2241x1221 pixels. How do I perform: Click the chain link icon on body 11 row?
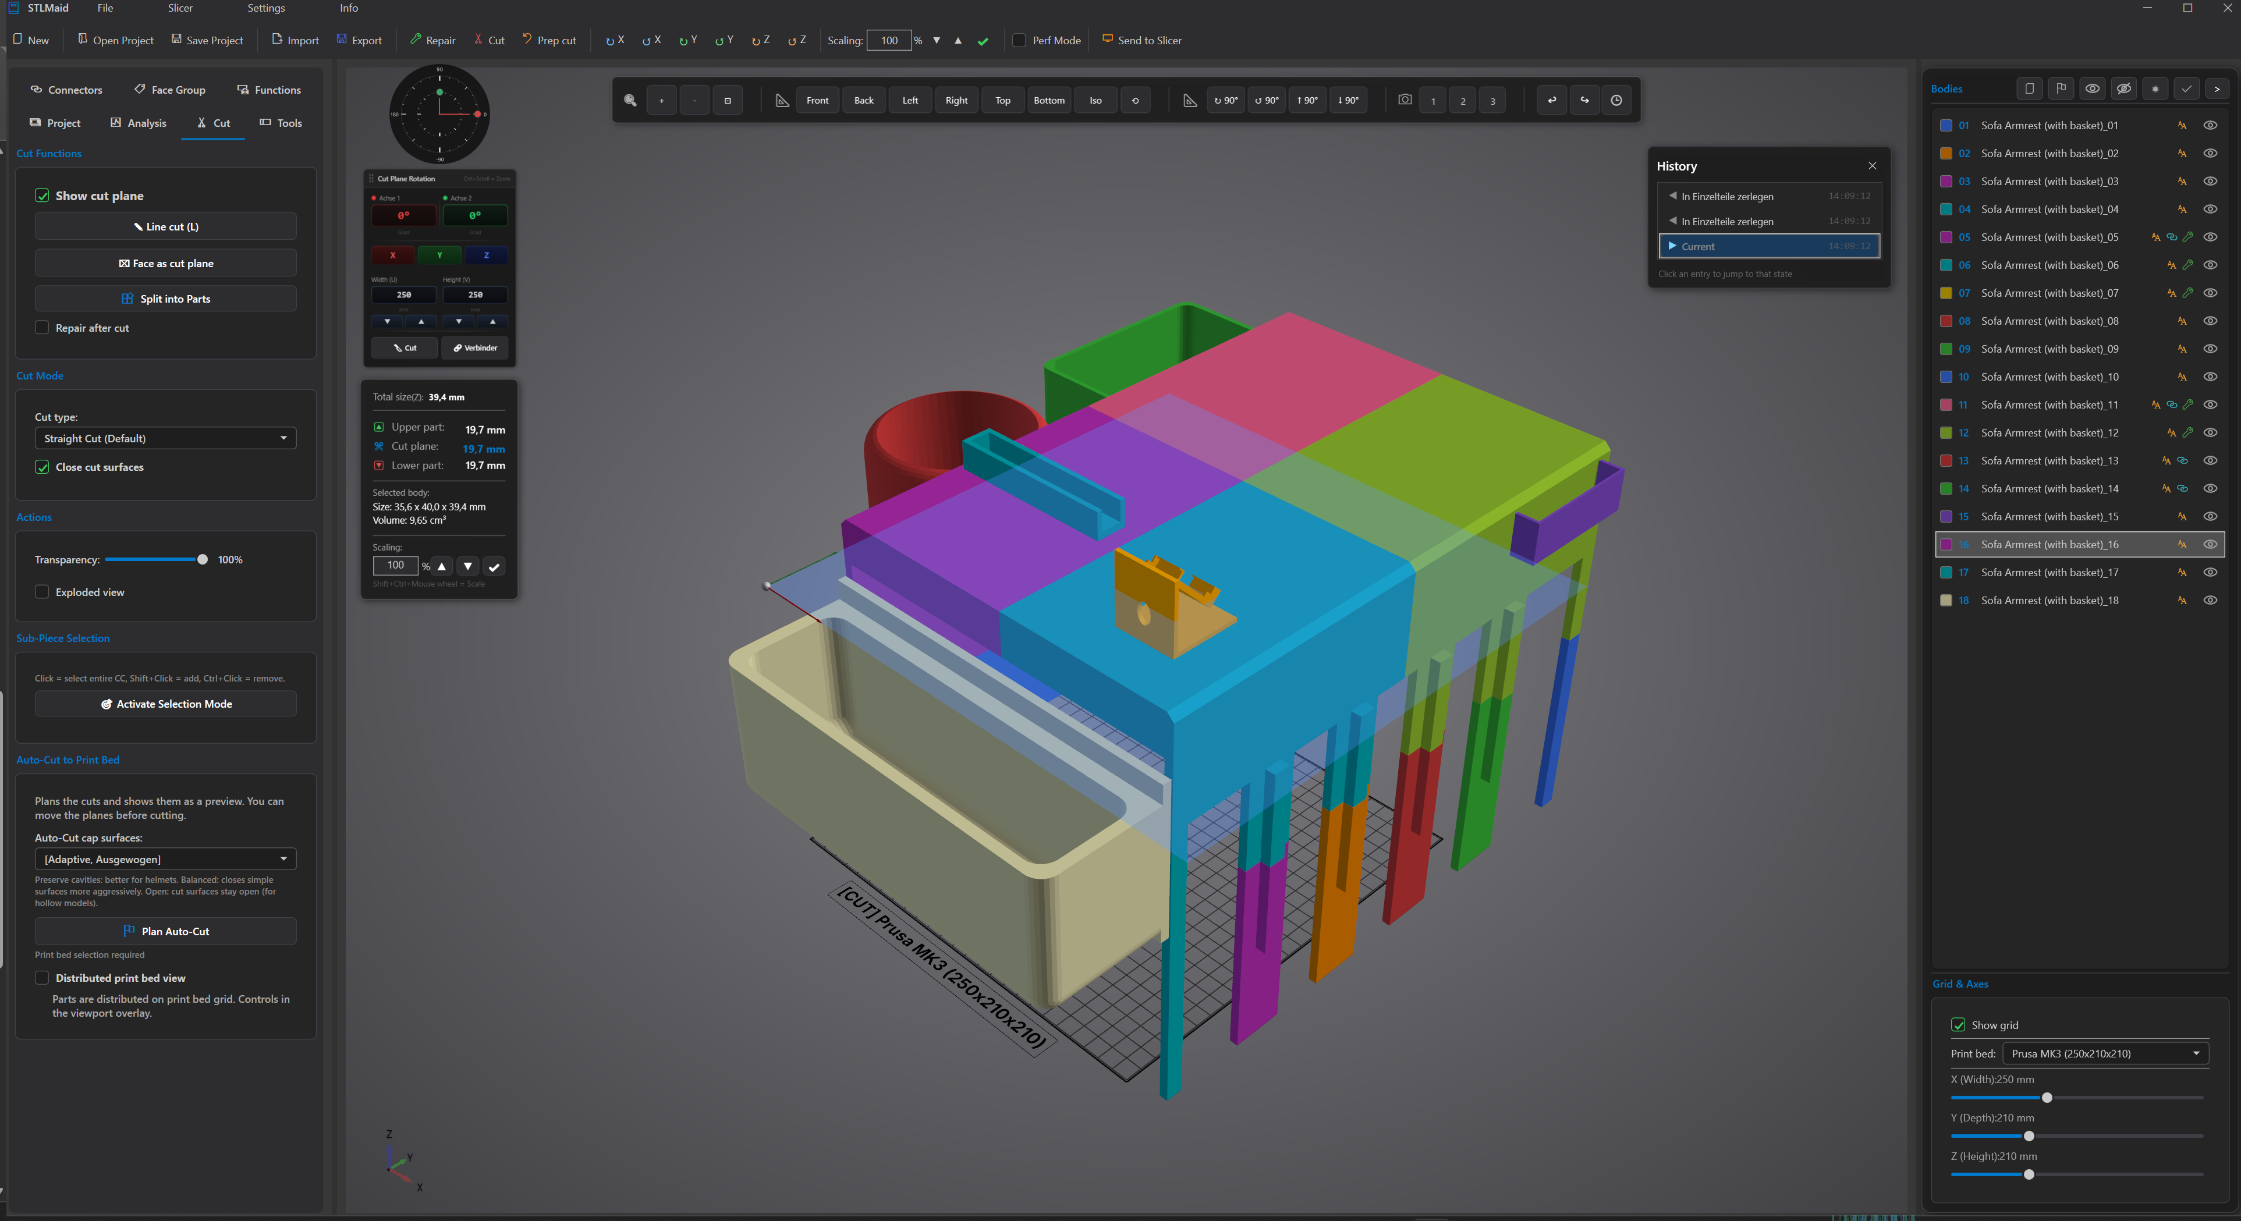pos(2172,404)
